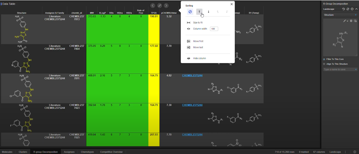Open the clock history icon

(x=352, y=9)
